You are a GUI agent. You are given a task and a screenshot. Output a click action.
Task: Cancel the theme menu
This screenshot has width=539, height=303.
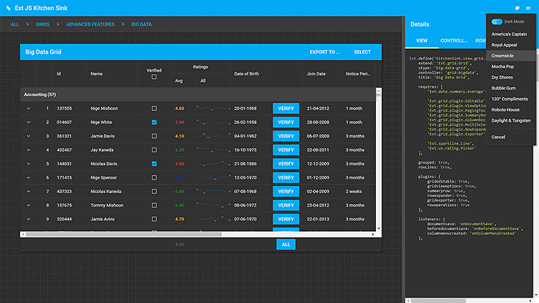(x=499, y=137)
